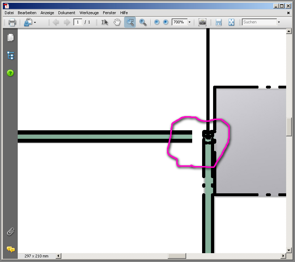Click the 700% zoom value field
The height and width of the screenshot is (262, 295).
(x=179, y=22)
